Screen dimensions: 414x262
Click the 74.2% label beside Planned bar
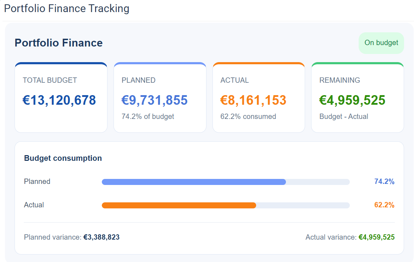tap(384, 181)
